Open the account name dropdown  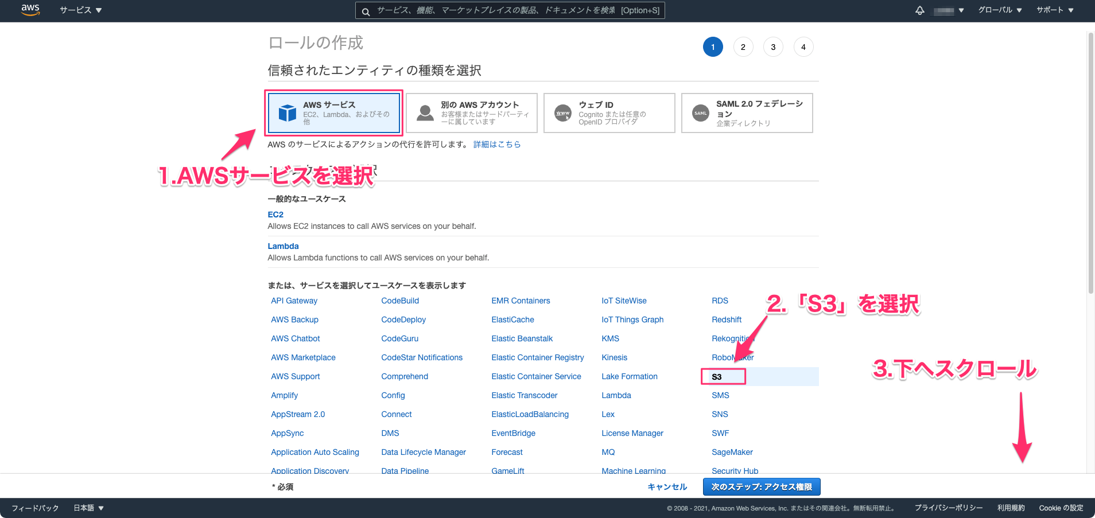(949, 10)
